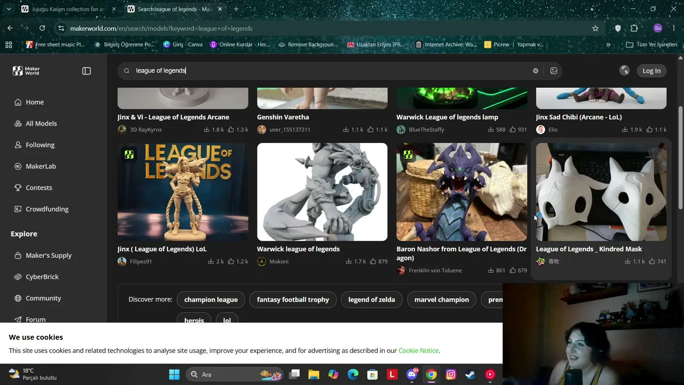Open Following in the sidebar
This screenshot has height=385, width=684.
(x=40, y=145)
